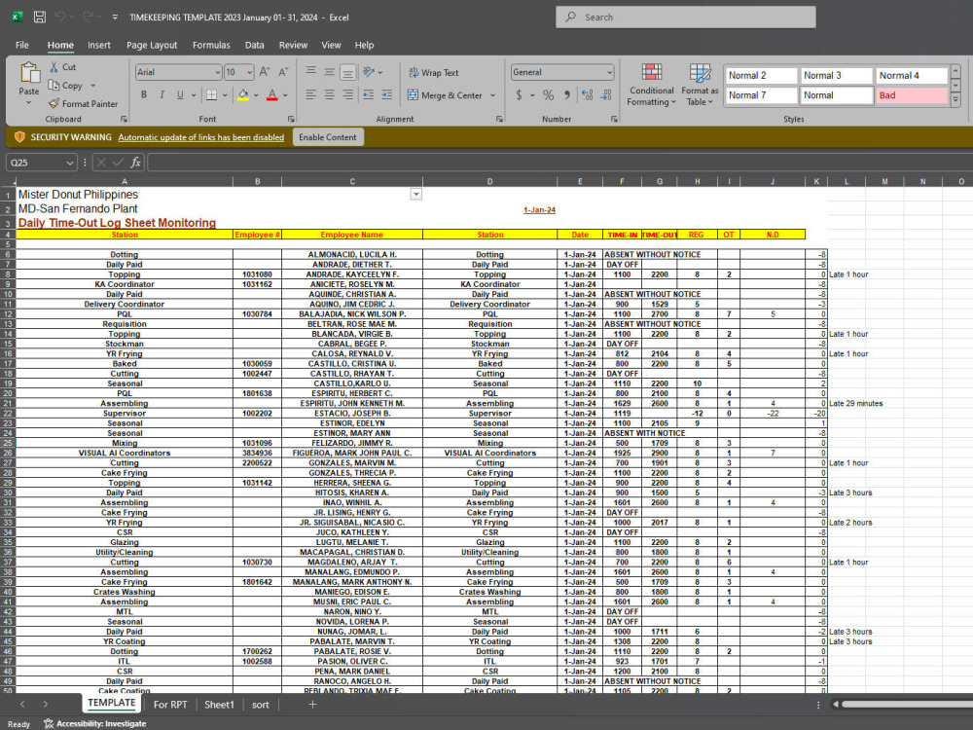Increase font size with larger A icon
Viewport: 973px width, 730px height.
[x=265, y=72]
